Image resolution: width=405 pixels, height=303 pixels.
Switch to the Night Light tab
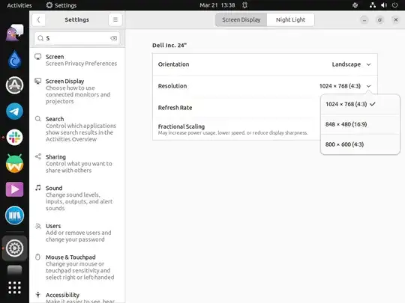click(290, 20)
